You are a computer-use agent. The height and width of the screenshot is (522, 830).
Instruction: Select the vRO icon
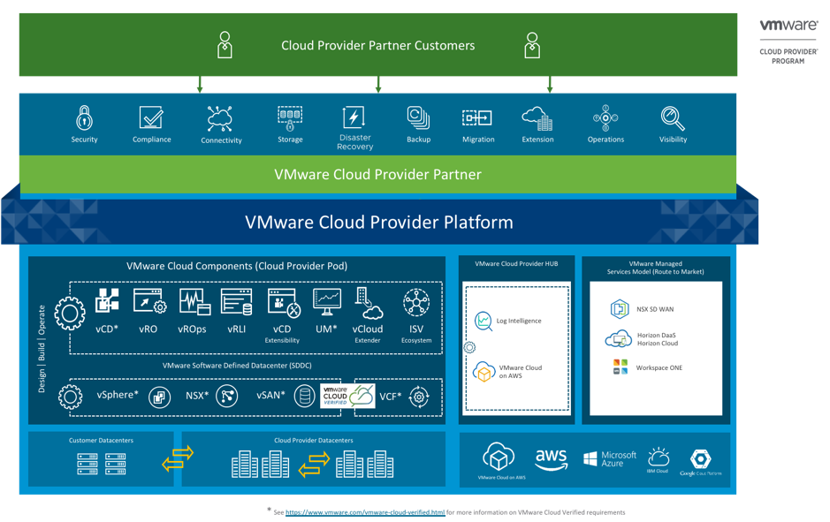149,300
